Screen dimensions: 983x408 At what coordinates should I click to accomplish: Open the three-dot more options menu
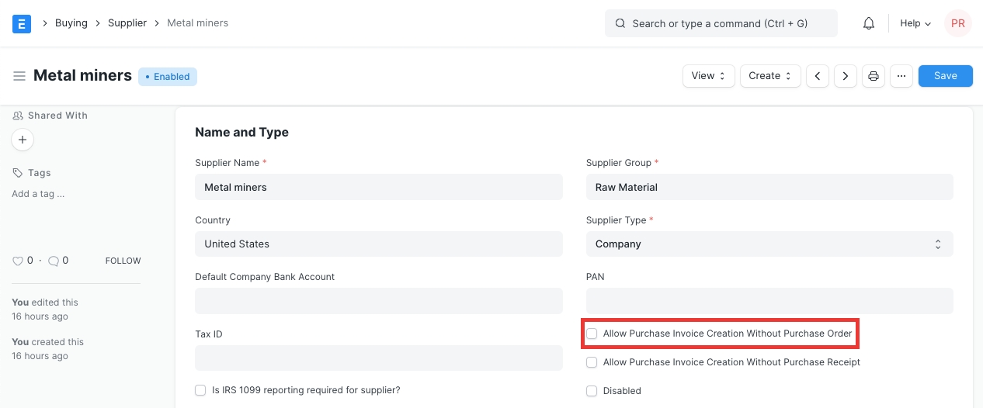pyautogui.click(x=901, y=76)
